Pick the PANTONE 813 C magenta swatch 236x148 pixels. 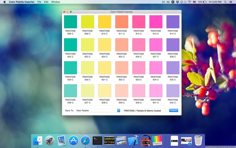coord(156,22)
